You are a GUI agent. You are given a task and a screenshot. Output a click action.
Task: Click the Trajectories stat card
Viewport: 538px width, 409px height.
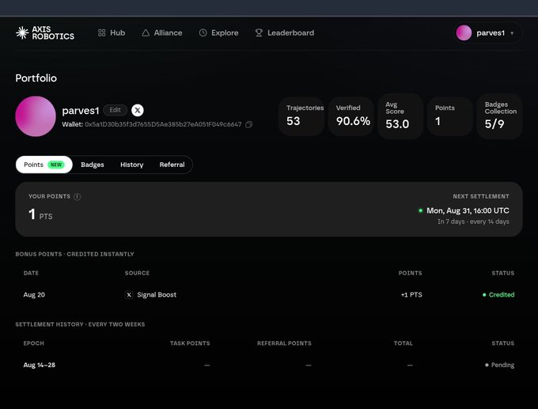[x=301, y=116]
